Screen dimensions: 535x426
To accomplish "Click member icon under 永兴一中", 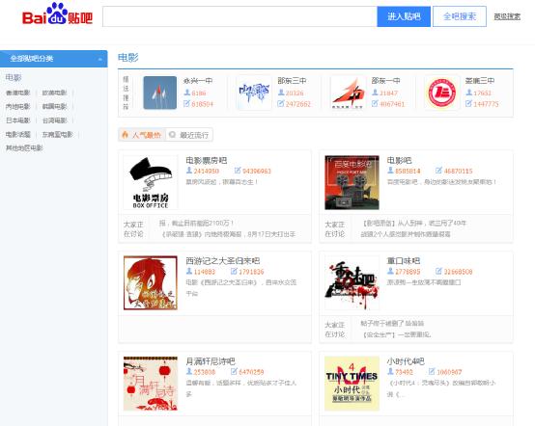I will click(187, 93).
